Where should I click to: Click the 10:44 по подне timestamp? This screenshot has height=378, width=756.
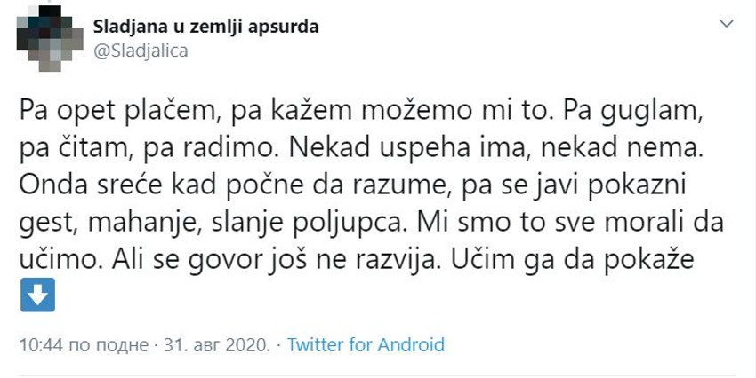click(x=85, y=344)
